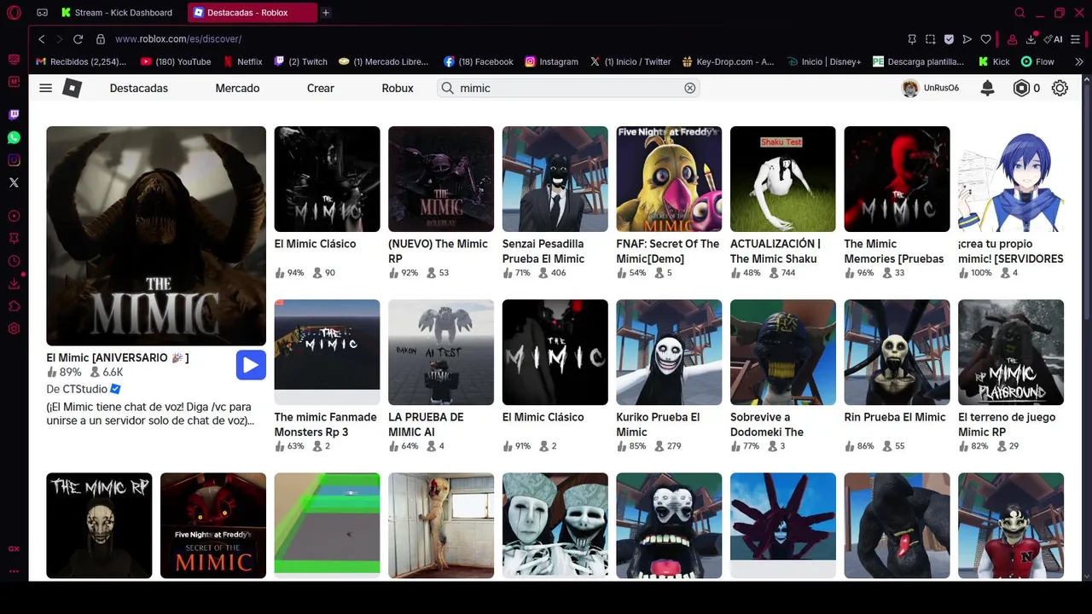
Task: Go back with the browser back arrow
Action: click(41, 39)
